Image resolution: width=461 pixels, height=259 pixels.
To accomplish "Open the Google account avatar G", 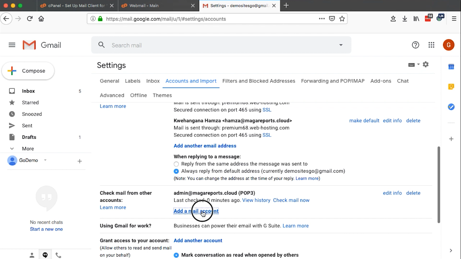I will point(449,45).
